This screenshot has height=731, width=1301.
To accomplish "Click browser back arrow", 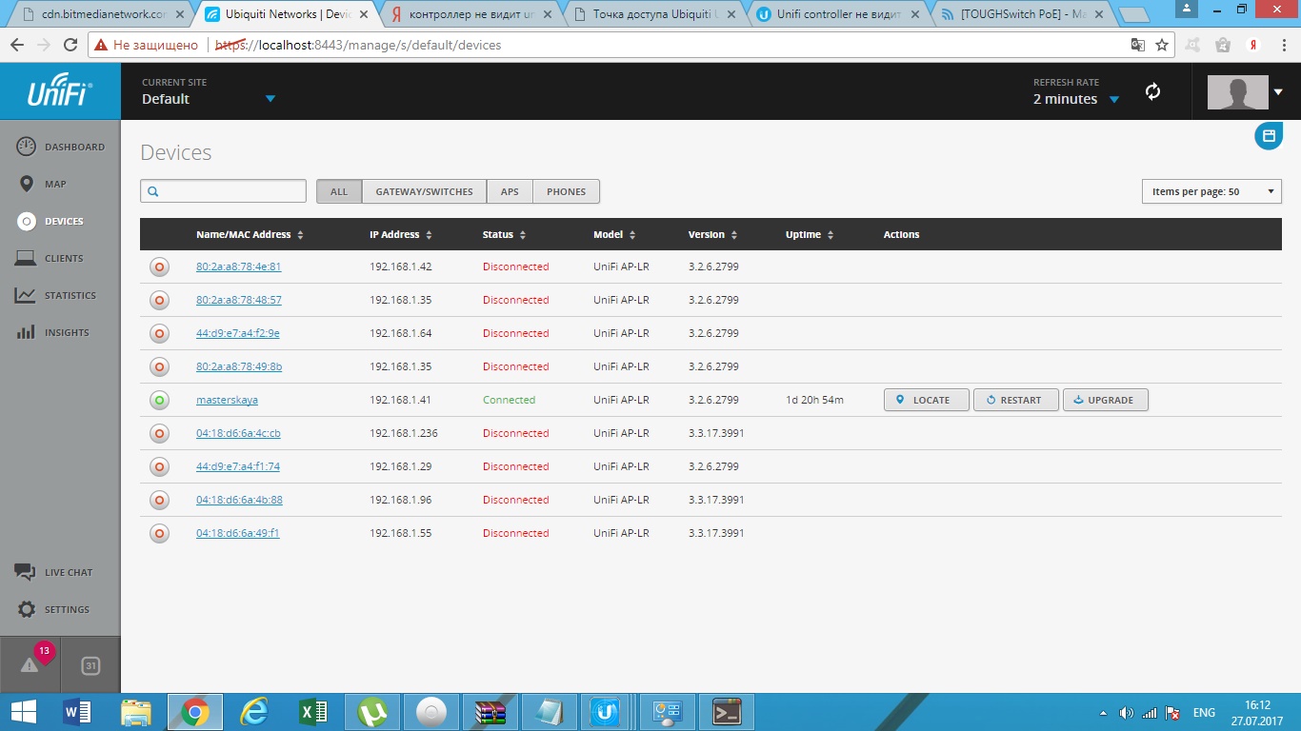I will [x=17, y=45].
